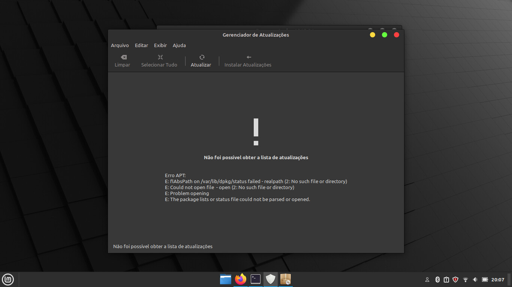Click the Atualizar refresh toolbar button
The width and height of the screenshot is (512, 287).
[x=201, y=61]
